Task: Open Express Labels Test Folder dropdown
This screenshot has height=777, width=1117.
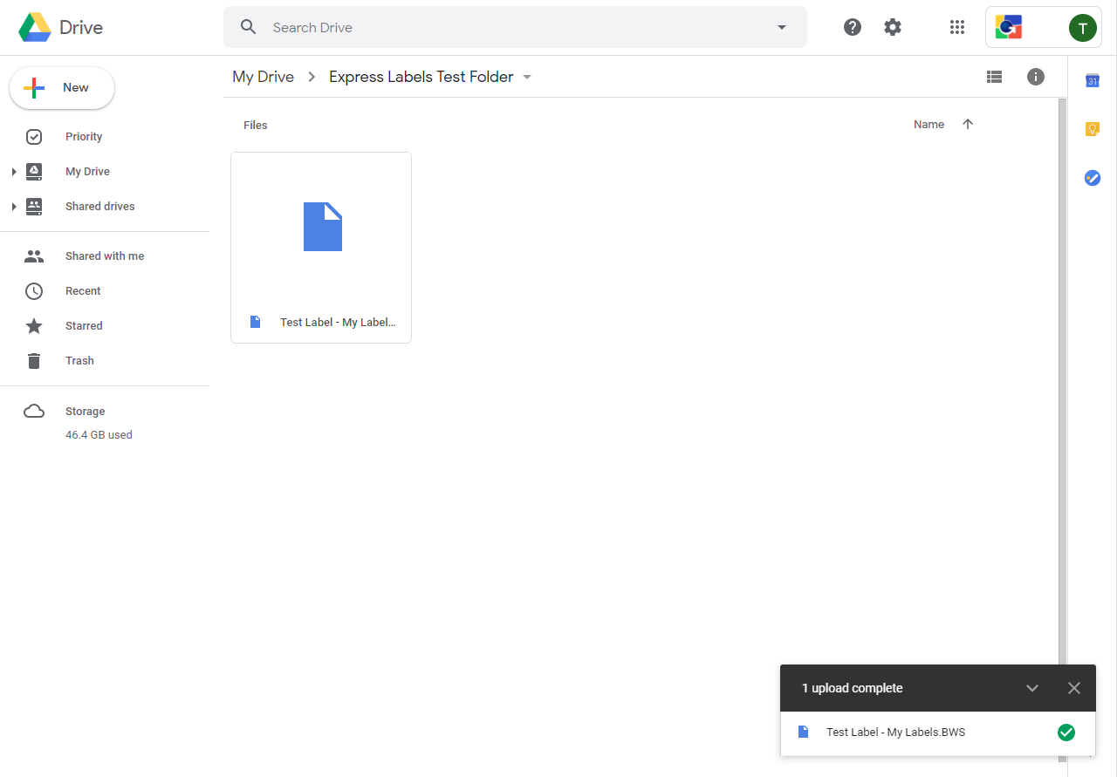Action: (527, 78)
